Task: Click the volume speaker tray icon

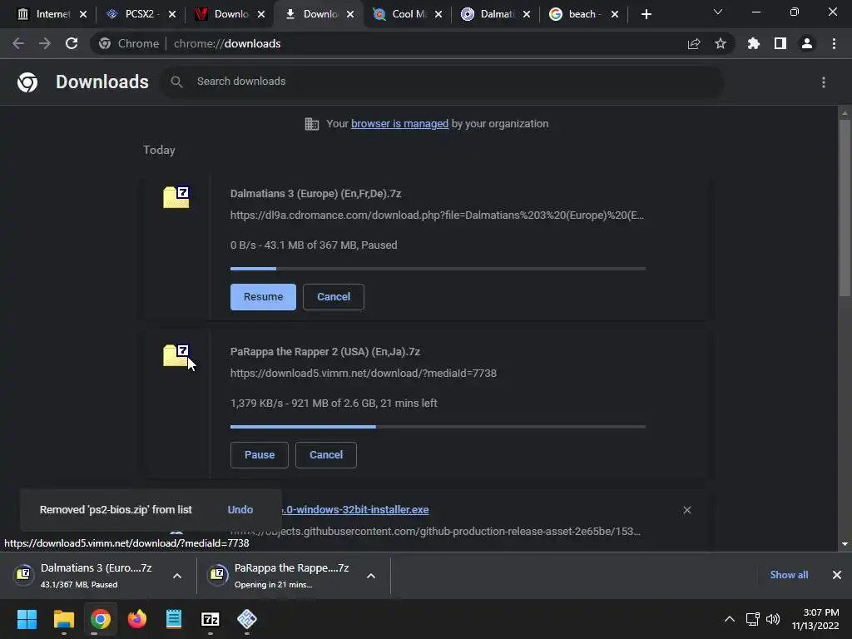Action: (773, 619)
